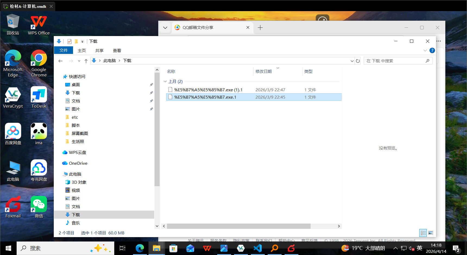The width and height of the screenshot is (467, 255).
Task: Click the taskbar 搜索 box
Action: [x=65, y=248]
